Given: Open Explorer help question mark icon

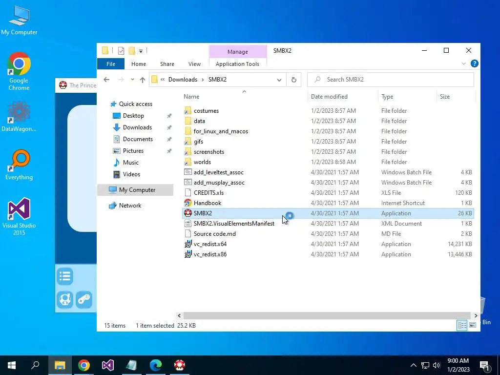Looking at the screenshot, I should tap(474, 63).
